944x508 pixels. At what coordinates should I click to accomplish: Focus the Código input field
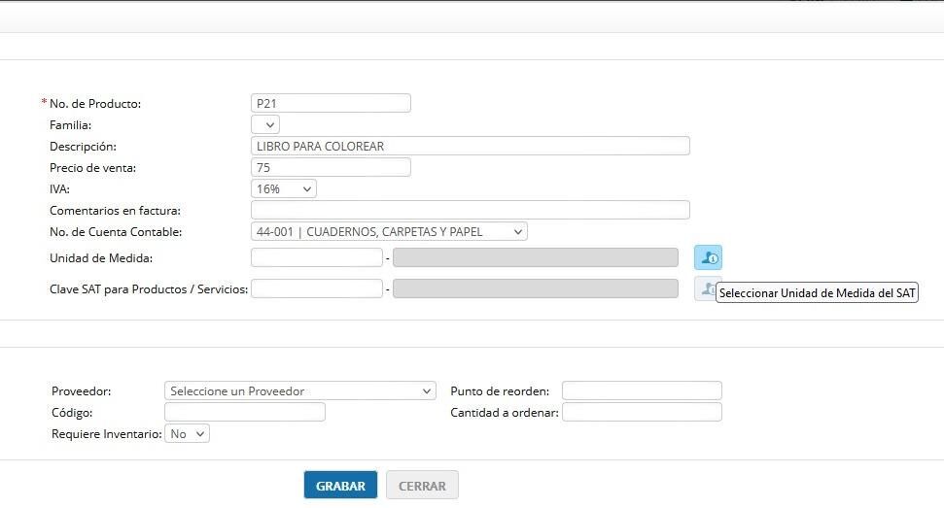click(245, 412)
